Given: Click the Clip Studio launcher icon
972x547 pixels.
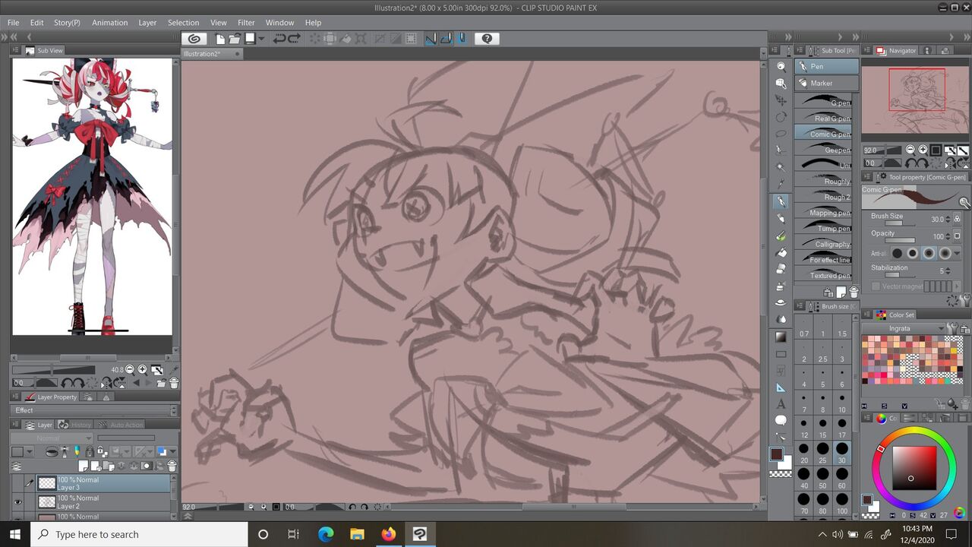Looking at the screenshot, I should tap(194, 38).
